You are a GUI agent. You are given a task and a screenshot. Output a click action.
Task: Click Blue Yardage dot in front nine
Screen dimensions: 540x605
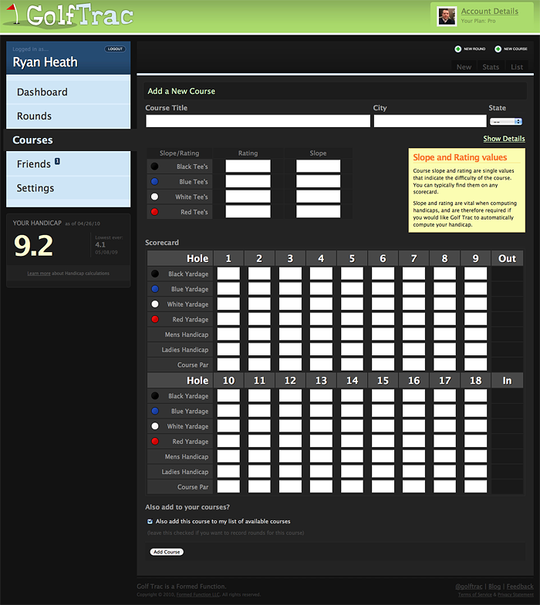point(155,288)
